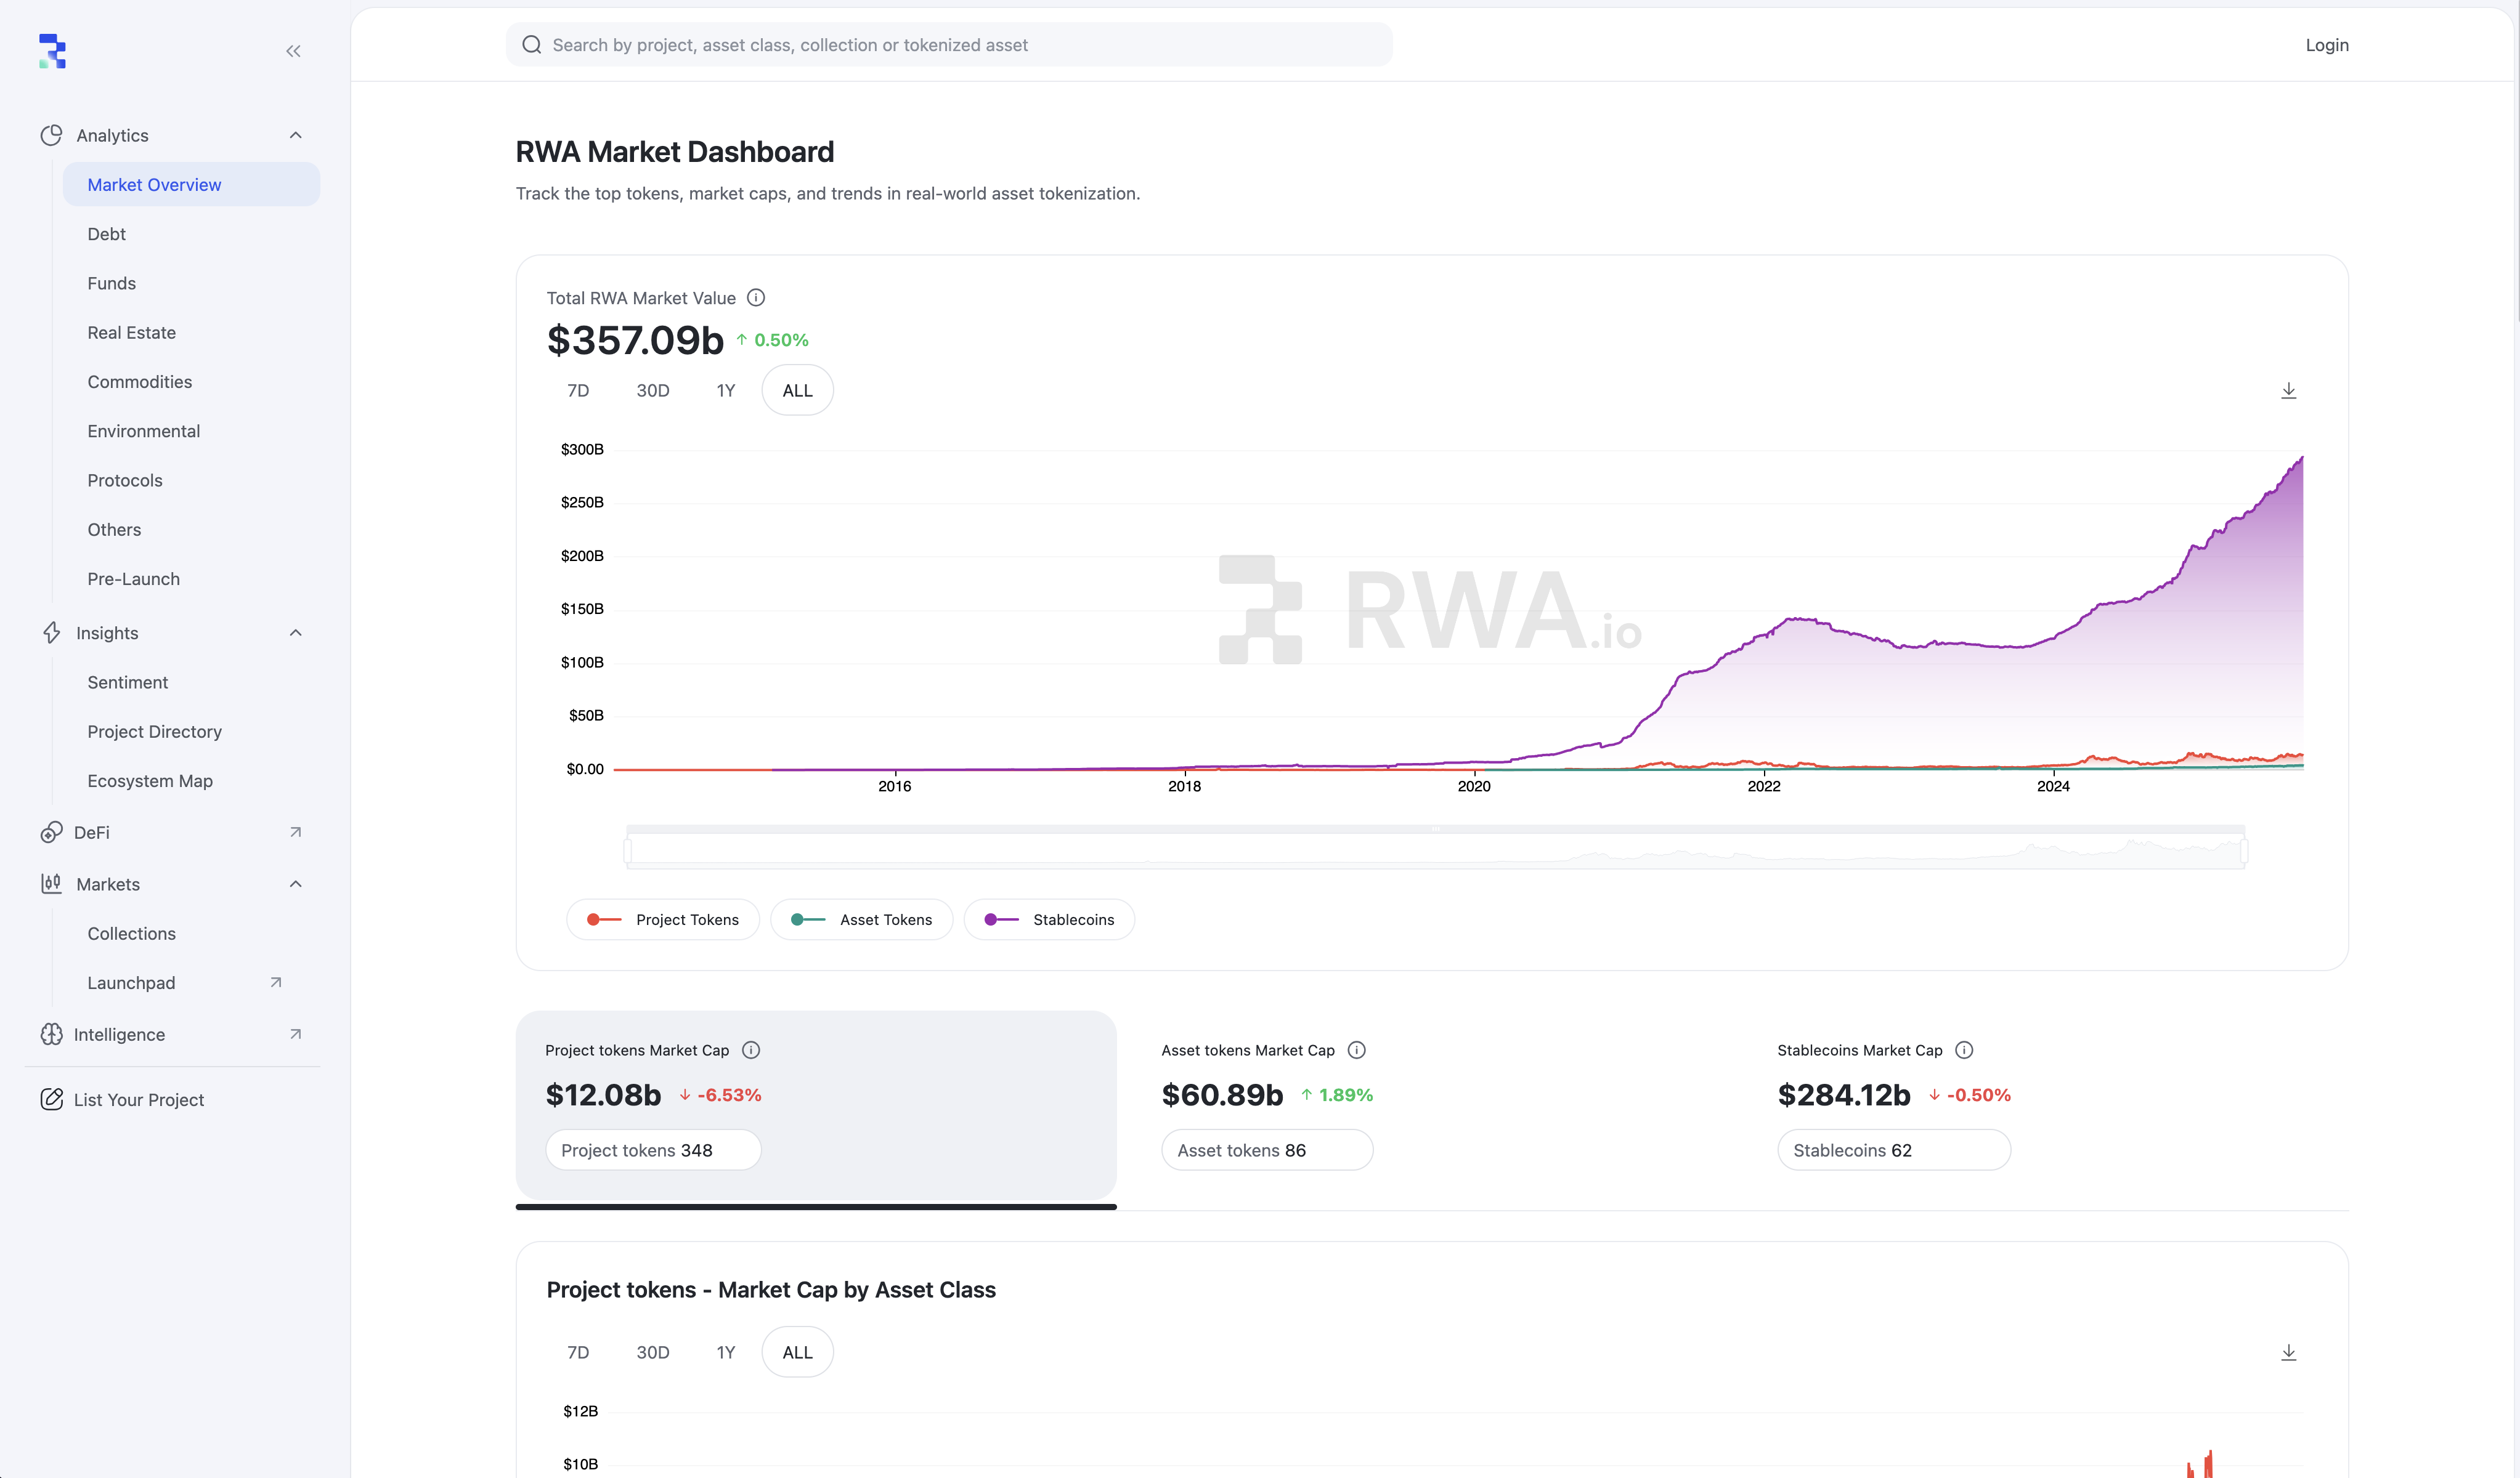Download the Market Cap by Asset Class chart

click(x=2288, y=1353)
